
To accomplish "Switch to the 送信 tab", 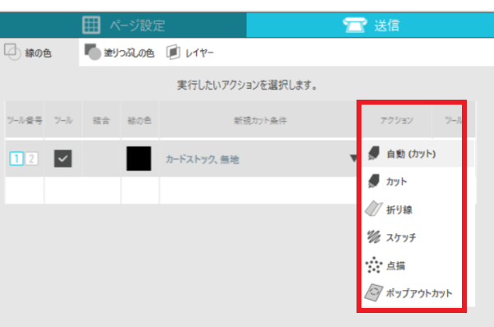I will click(x=370, y=25).
